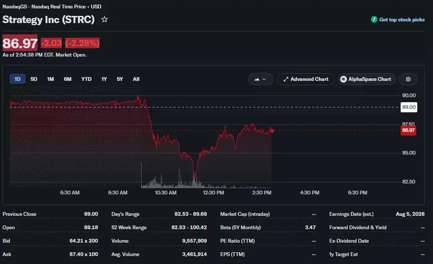
Task: Click the (-2.28%) percent change value
Action: [82, 43]
